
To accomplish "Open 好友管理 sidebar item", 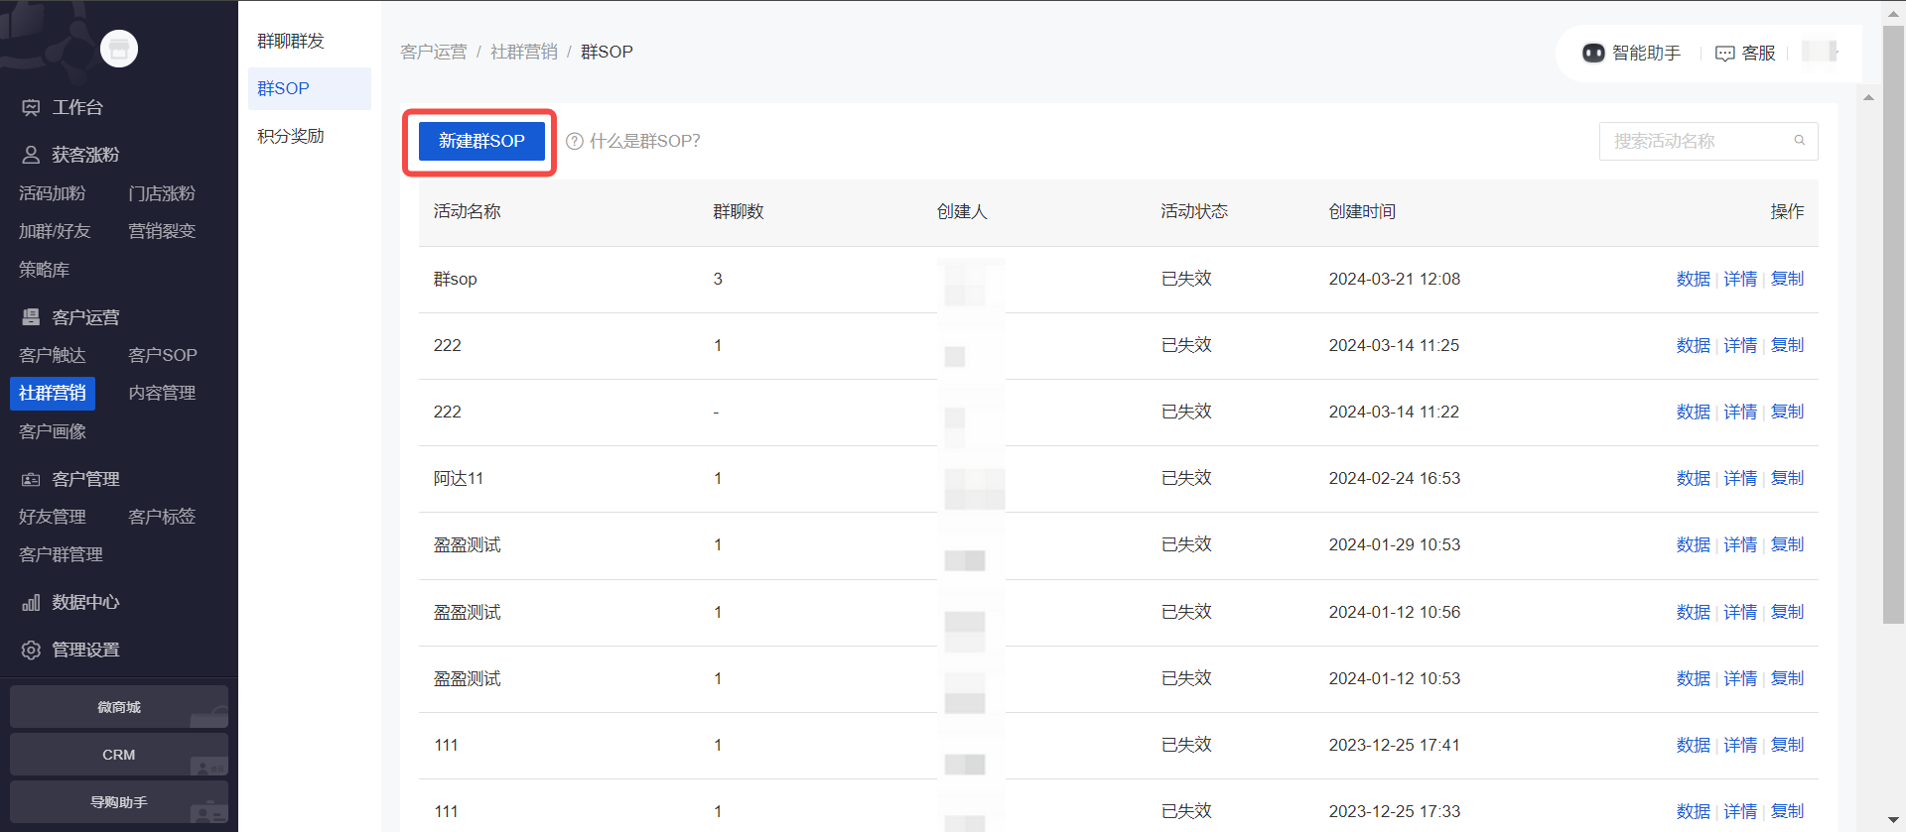I will [53, 517].
